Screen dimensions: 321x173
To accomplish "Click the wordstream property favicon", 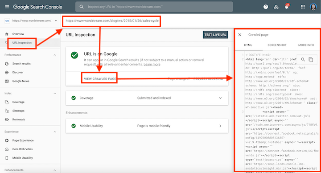I will [x=7, y=21].
